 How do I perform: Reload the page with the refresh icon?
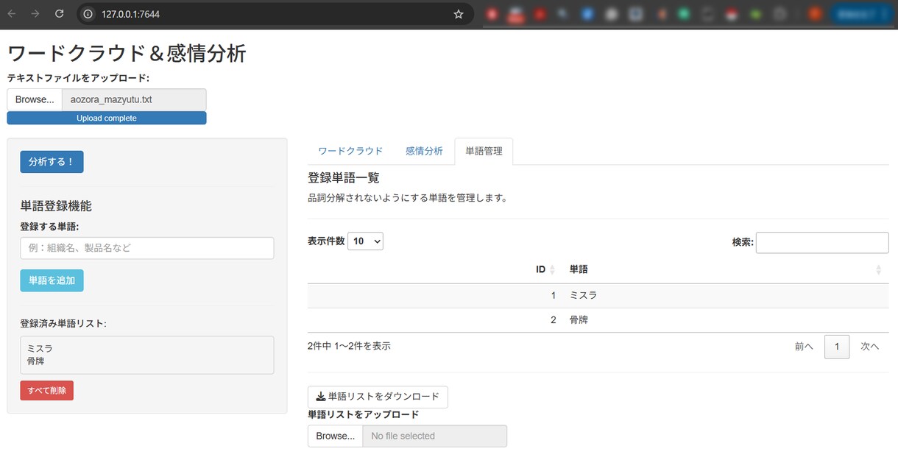tap(60, 14)
